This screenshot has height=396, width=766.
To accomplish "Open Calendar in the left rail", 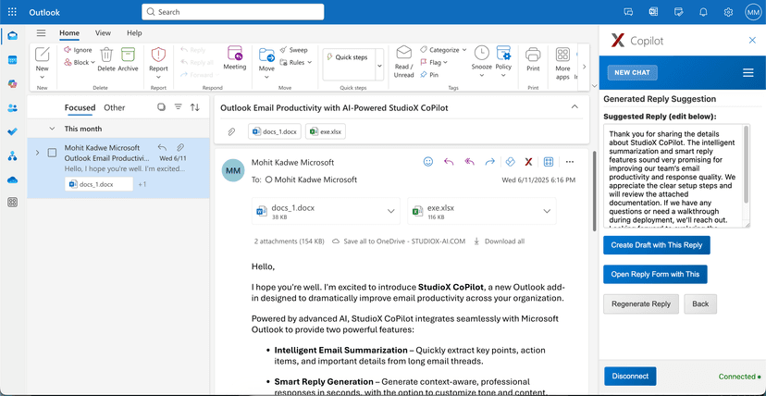I will tap(13, 60).
